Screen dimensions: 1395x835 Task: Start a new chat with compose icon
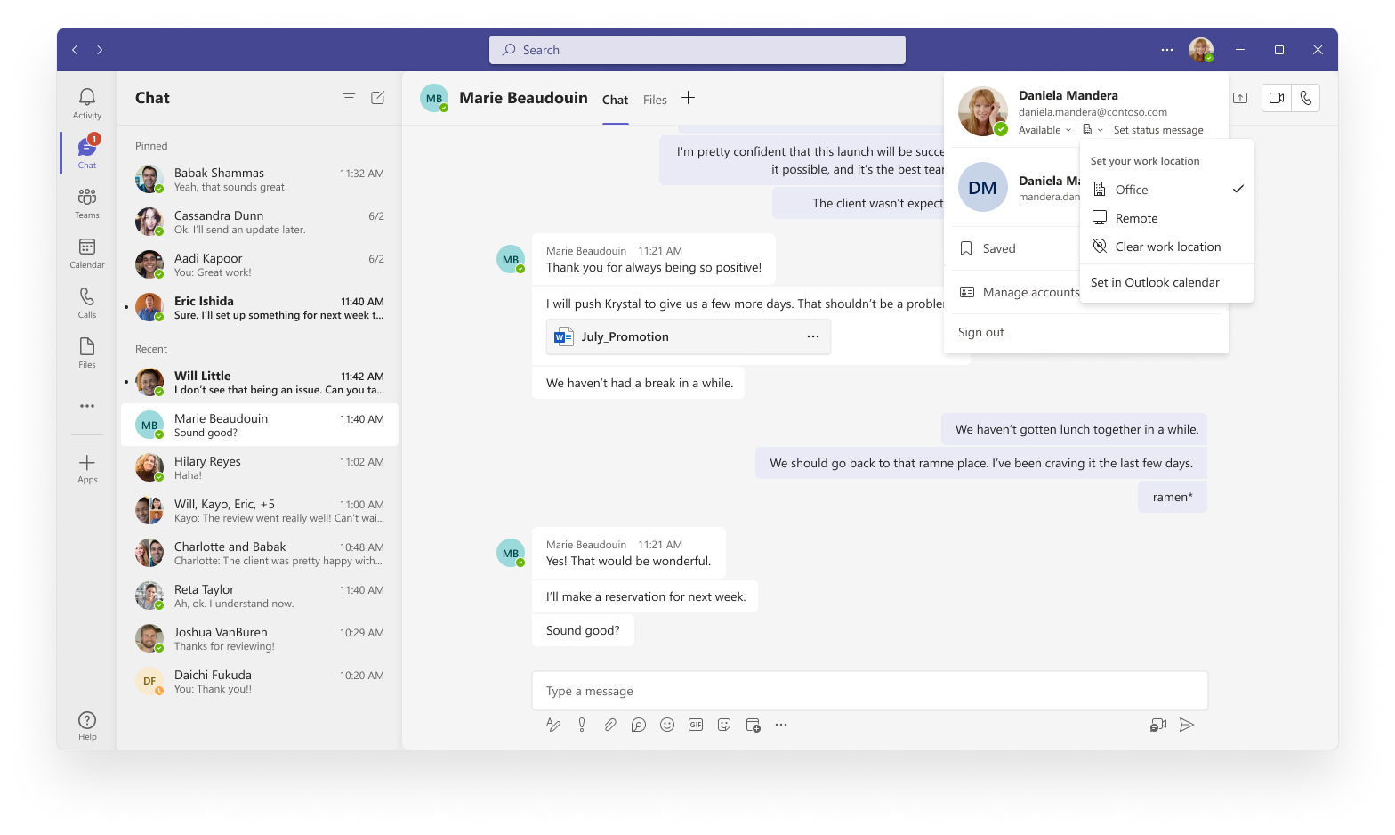point(377,98)
